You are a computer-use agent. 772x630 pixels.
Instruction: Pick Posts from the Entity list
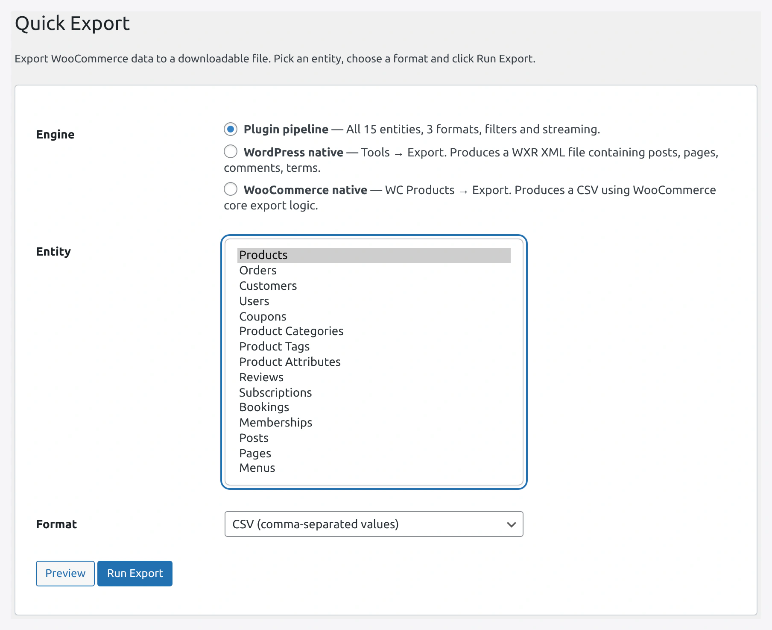[374, 438]
